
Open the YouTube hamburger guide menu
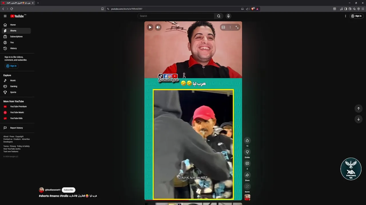pos(5,16)
